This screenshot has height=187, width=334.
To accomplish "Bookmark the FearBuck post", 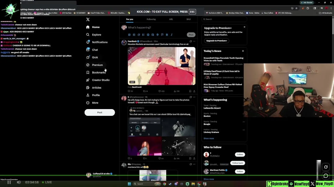I will (x=190, y=91).
